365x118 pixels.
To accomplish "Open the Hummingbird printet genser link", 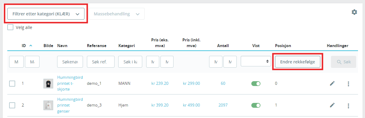I will 70,105.
